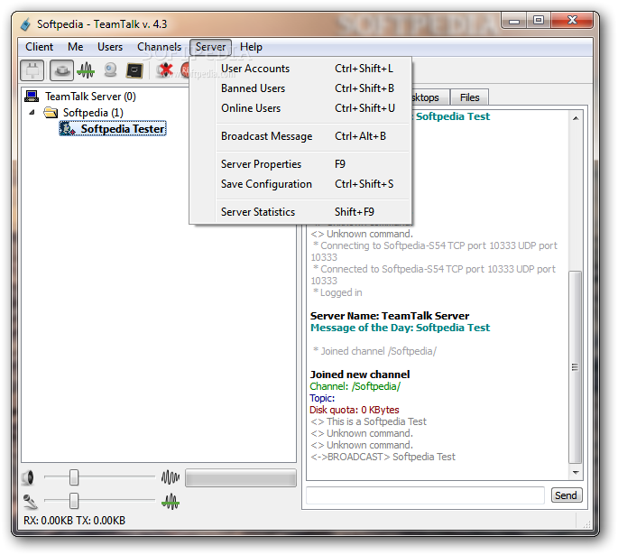Image resolution: width=618 pixels, height=555 pixels.
Task: Click 'Server Name: TeamTalk Server' chat line
Action: point(390,316)
